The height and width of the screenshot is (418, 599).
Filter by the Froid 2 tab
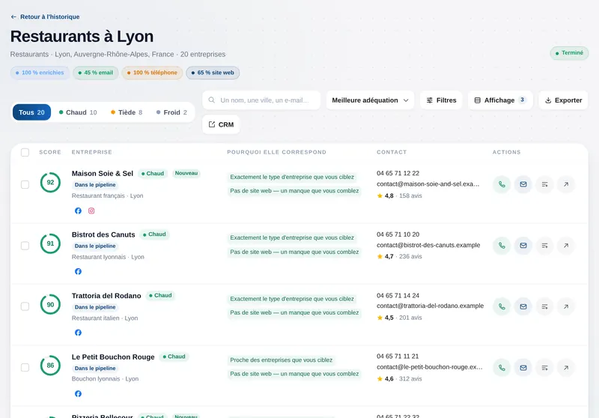point(171,112)
